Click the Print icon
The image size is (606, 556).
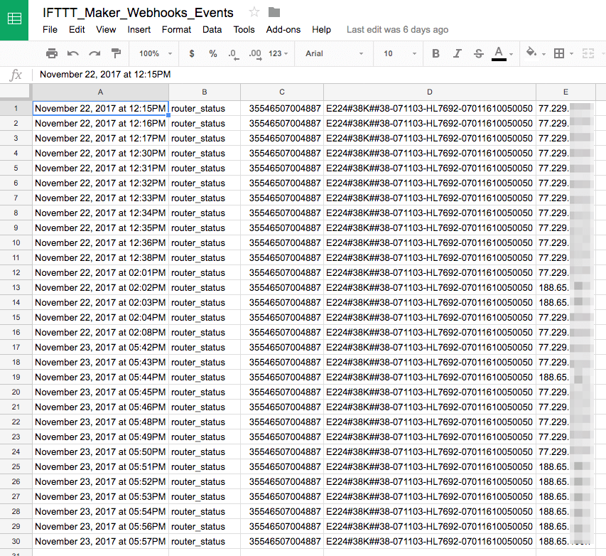pyautogui.click(x=51, y=53)
